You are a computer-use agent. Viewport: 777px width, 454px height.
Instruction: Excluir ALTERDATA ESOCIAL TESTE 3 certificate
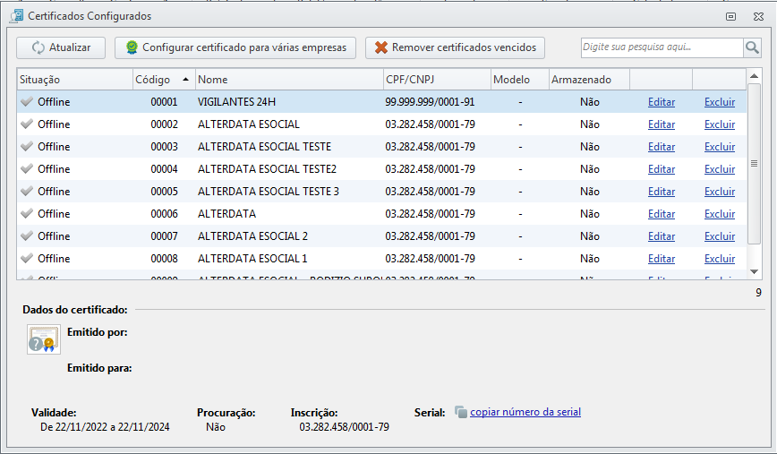click(x=720, y=192)
